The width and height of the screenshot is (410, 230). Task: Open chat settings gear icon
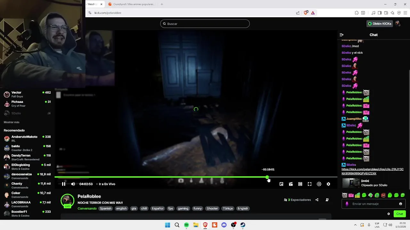[x=389, y=214]
